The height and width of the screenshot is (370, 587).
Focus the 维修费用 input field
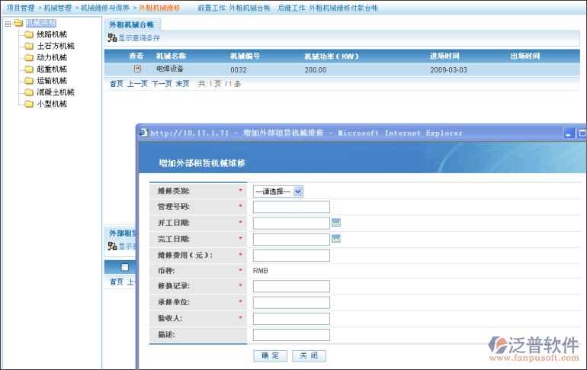(x=291, y=255)
